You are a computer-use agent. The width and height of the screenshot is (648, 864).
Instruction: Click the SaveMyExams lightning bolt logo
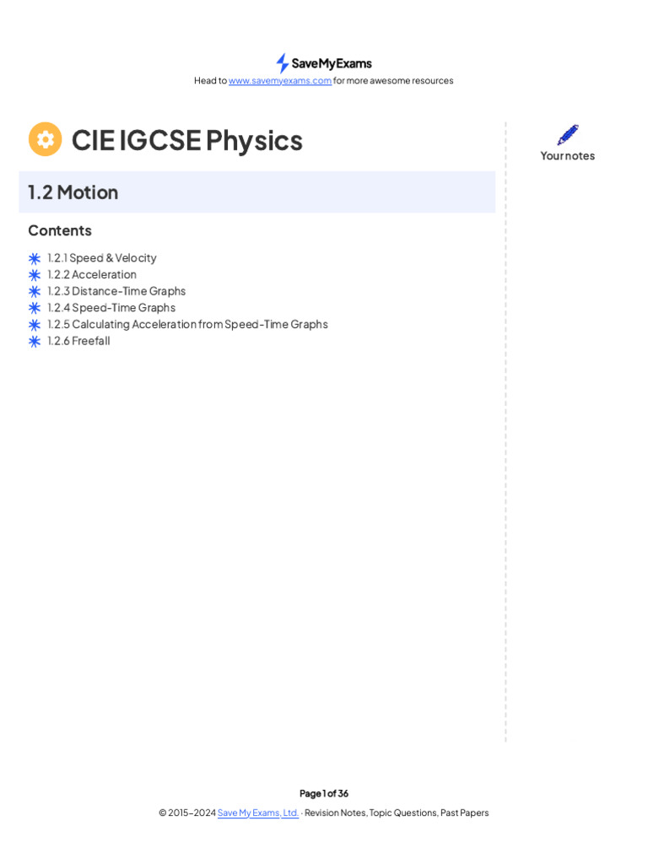tap(283, 63)
